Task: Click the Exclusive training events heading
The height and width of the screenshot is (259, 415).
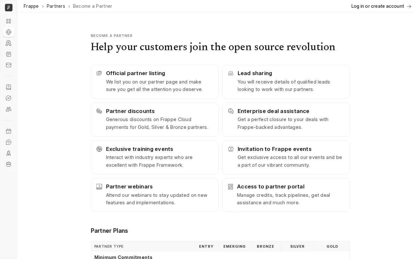Action: (139, 149)
